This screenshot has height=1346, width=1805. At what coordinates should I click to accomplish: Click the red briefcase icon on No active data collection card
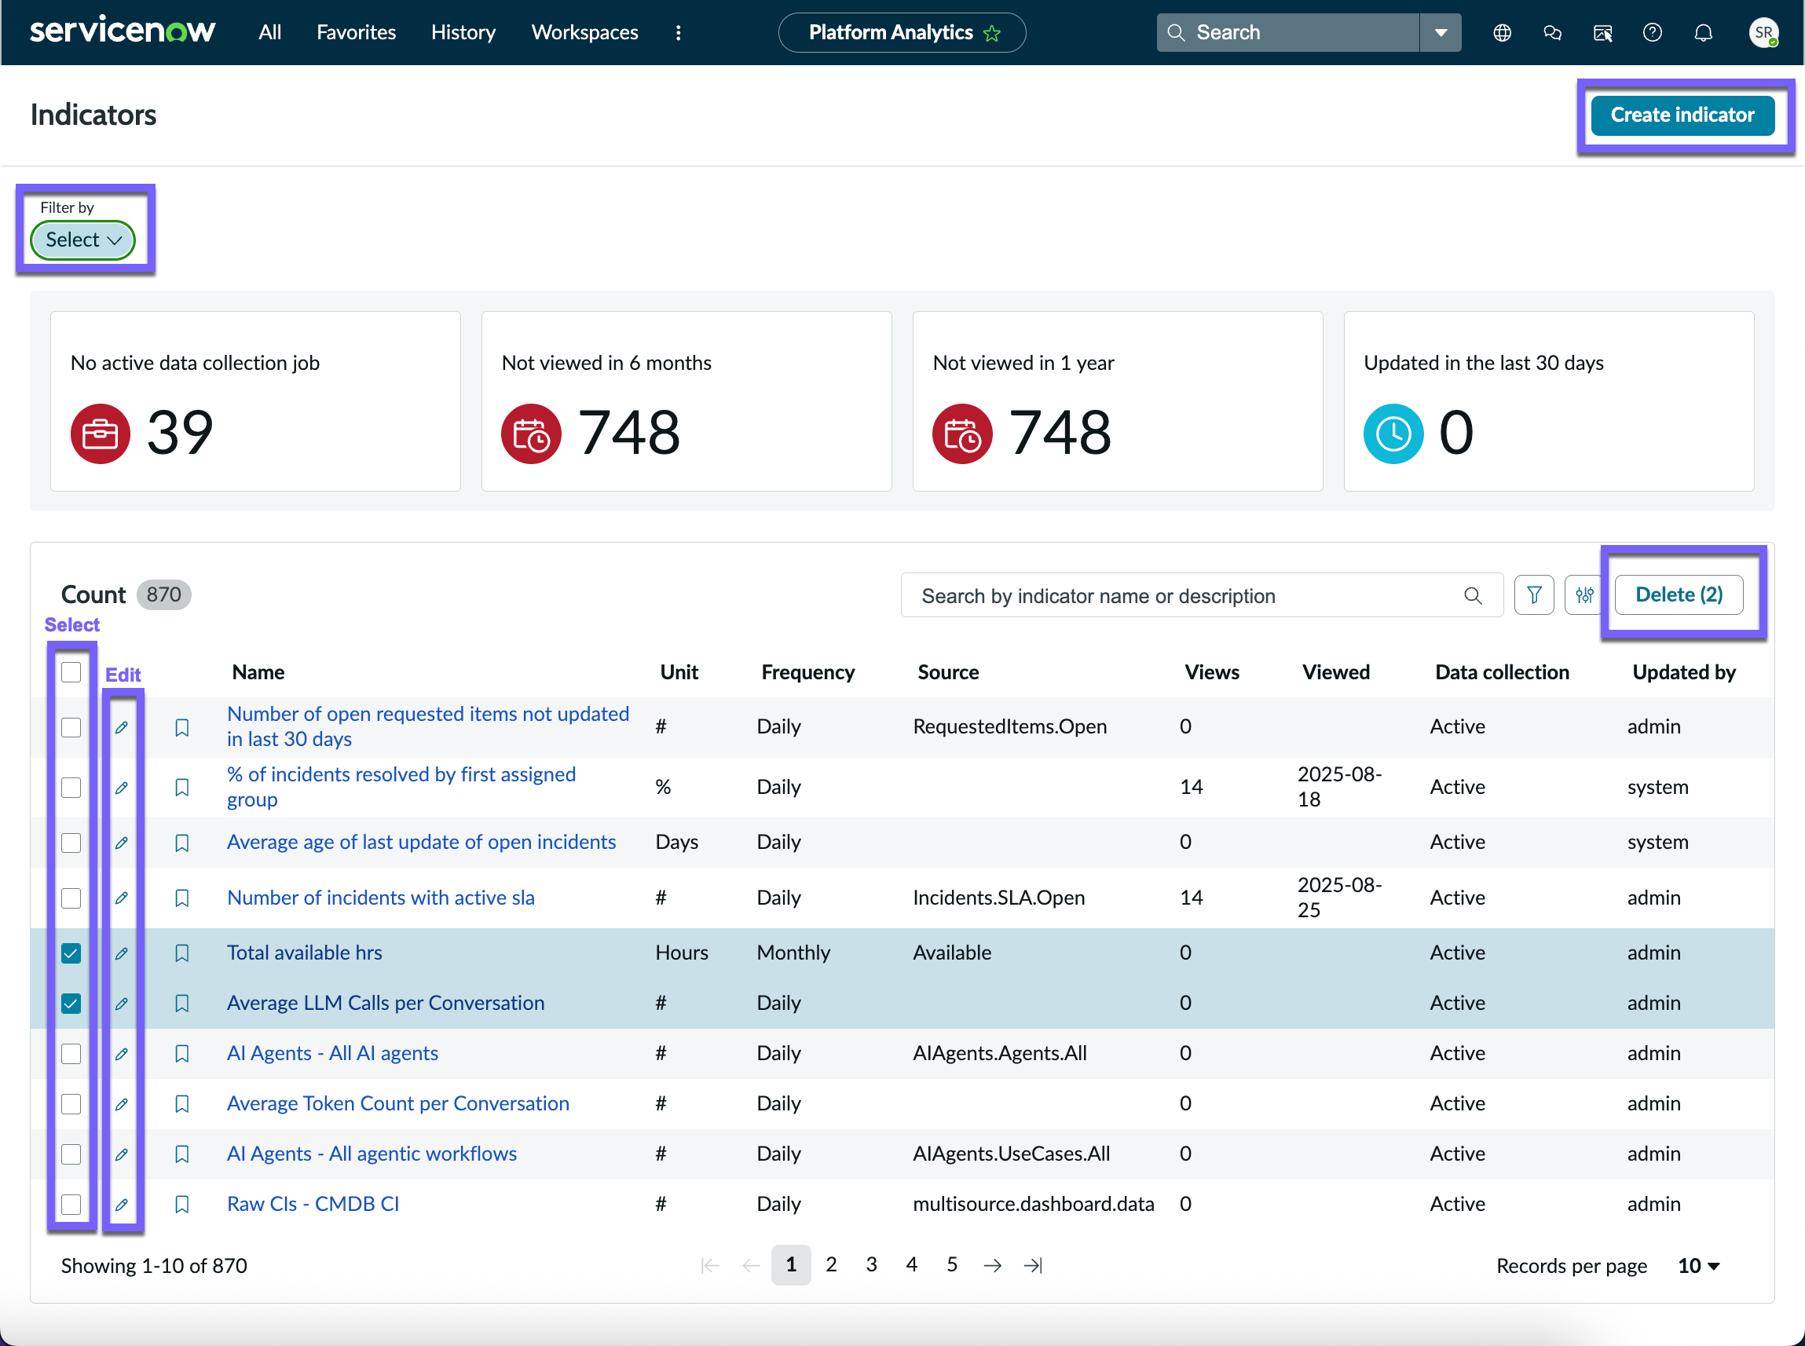click(x=101, y=433)
